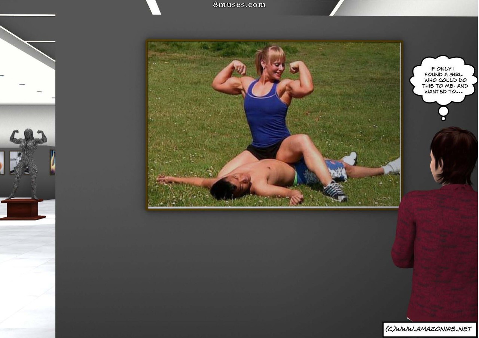Open the www.amazonias.net copyright link
The width and height of the screenshot is (479, 338).
pyautogui.click(x=430, y=329)
